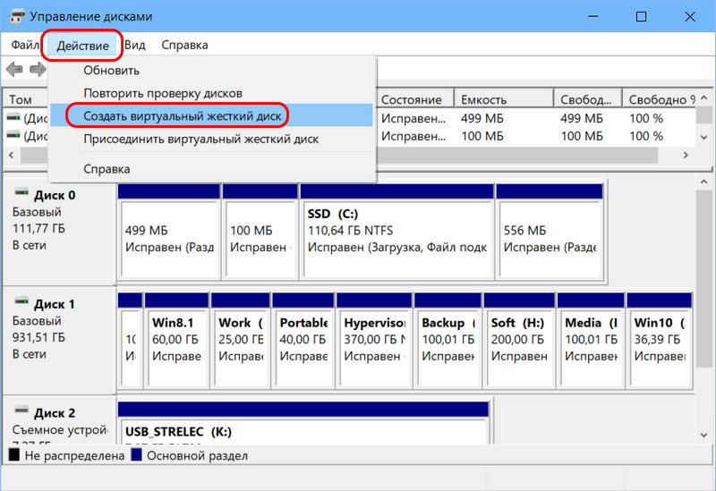Click the blue Основной раздел legend square
Viewport: 716px width, 491px height.
pyautogui.click(x=136, y=454)
